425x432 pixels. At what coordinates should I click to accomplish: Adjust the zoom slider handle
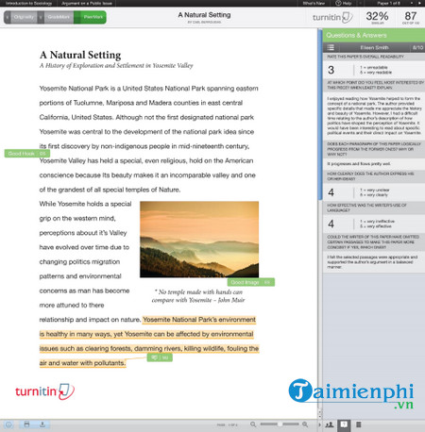coord(280,424)
